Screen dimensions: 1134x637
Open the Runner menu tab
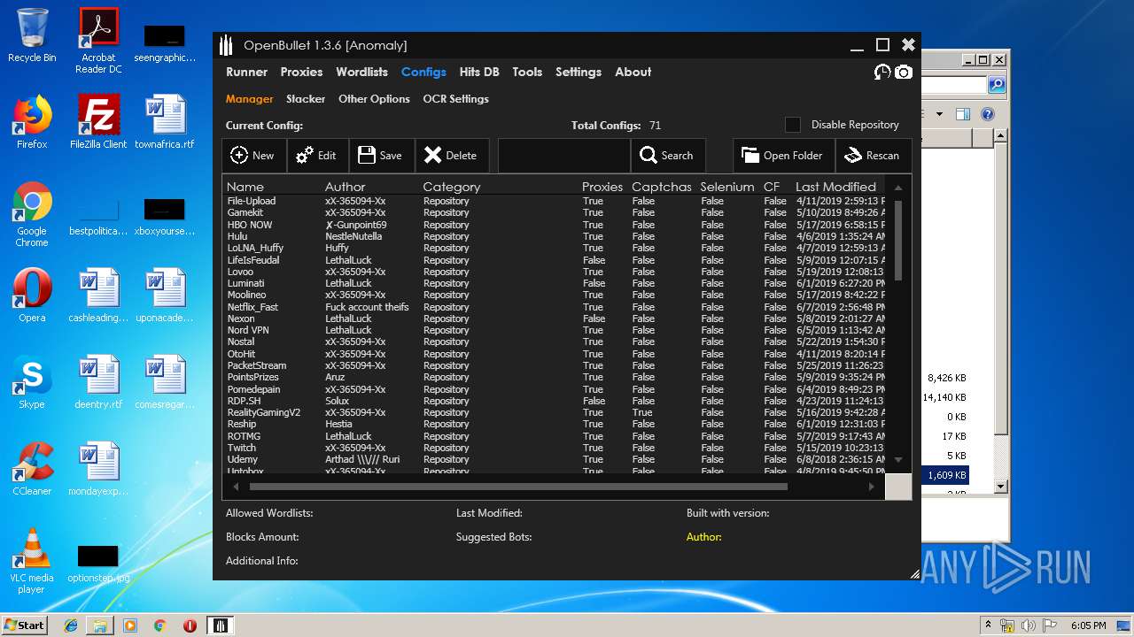pyautogui.click(x=246, y=72)
